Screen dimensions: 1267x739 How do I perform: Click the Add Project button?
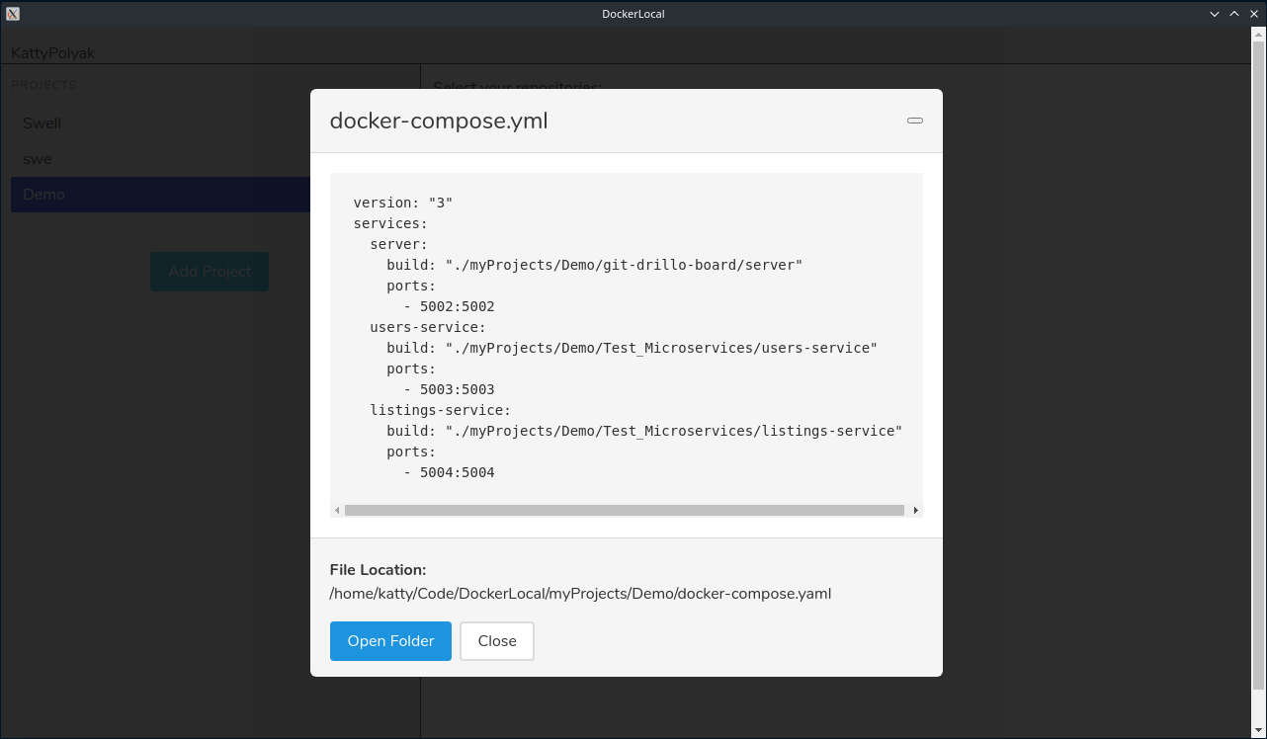click(x=209, y=271)
